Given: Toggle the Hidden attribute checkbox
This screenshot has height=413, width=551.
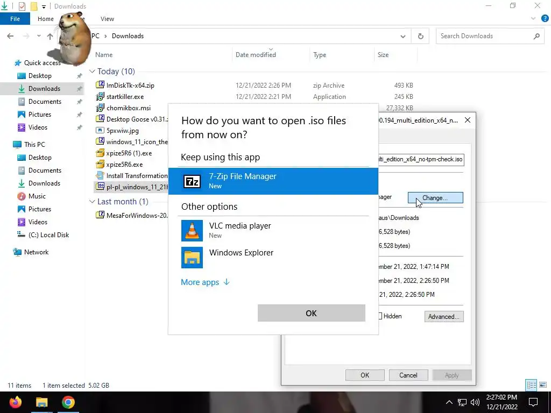Looking at the screenshot, I should pos(380,316).
